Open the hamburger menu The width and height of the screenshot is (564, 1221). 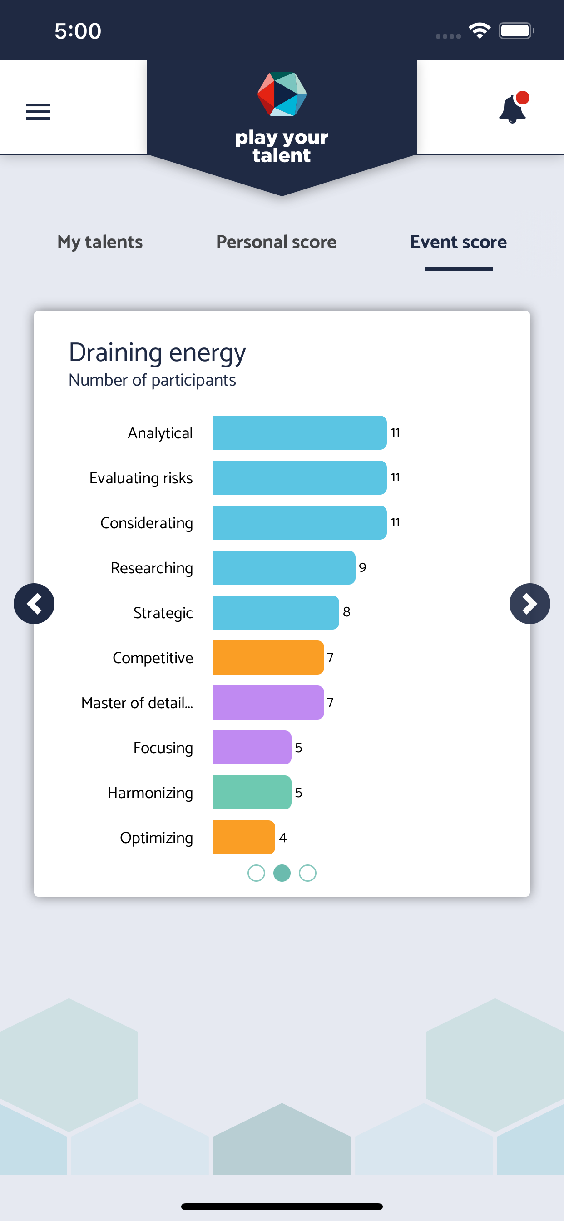(x=38, y=112)
